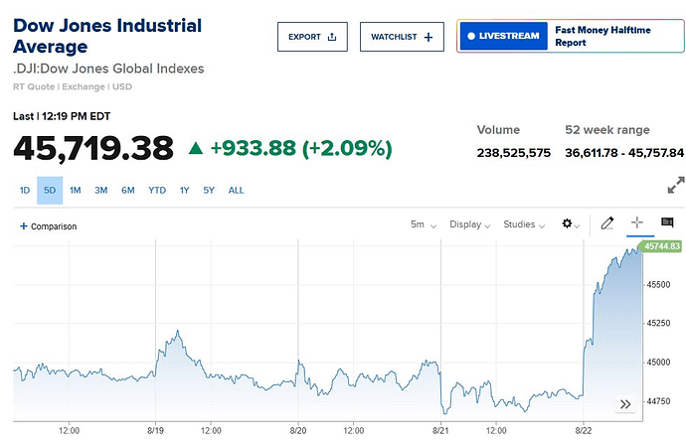Click the fullscreen expand chart icon
686x442 pixels.
(x=675, y=185)
